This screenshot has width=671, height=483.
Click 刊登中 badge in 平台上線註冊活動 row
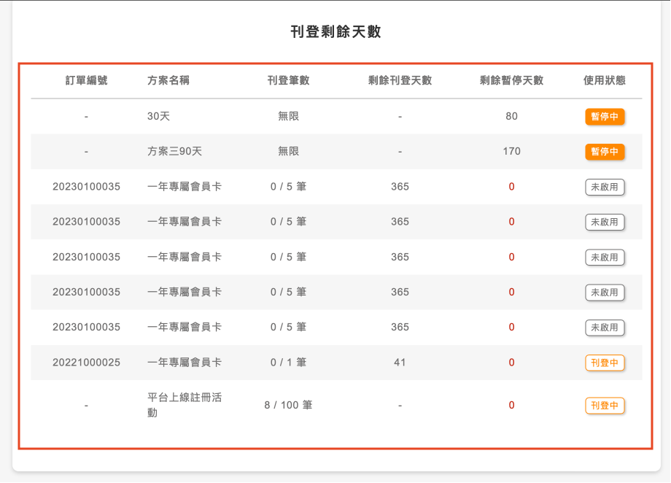(x=605, y=406)
